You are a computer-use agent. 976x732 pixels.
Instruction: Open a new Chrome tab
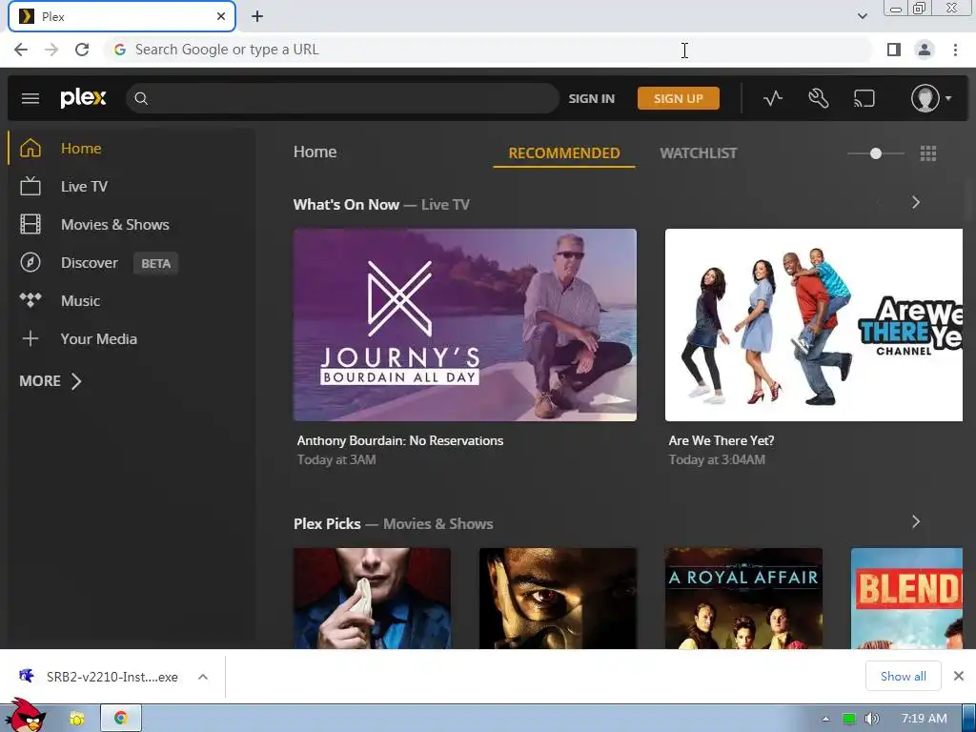257,16
